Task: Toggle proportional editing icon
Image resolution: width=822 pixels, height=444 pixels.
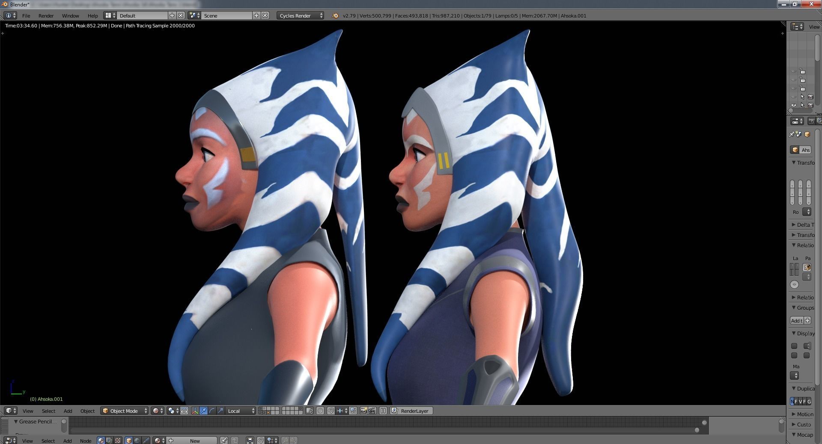Action: [320, 411]
